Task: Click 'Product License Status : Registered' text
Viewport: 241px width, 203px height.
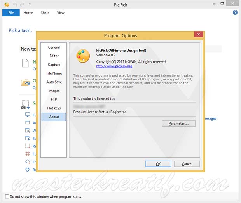Action: (100, 112)
